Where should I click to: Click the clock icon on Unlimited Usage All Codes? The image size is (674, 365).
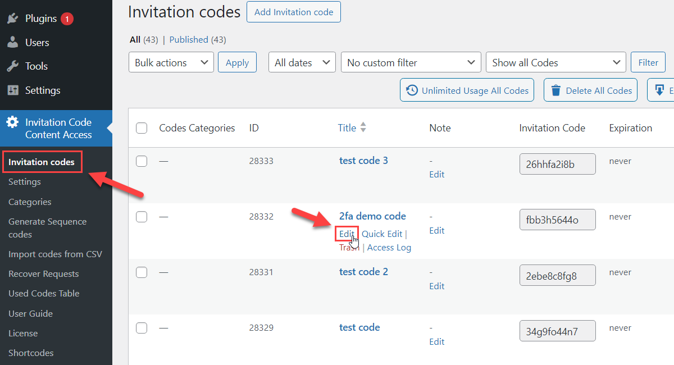pyautogui.click(x=412, y=90)
